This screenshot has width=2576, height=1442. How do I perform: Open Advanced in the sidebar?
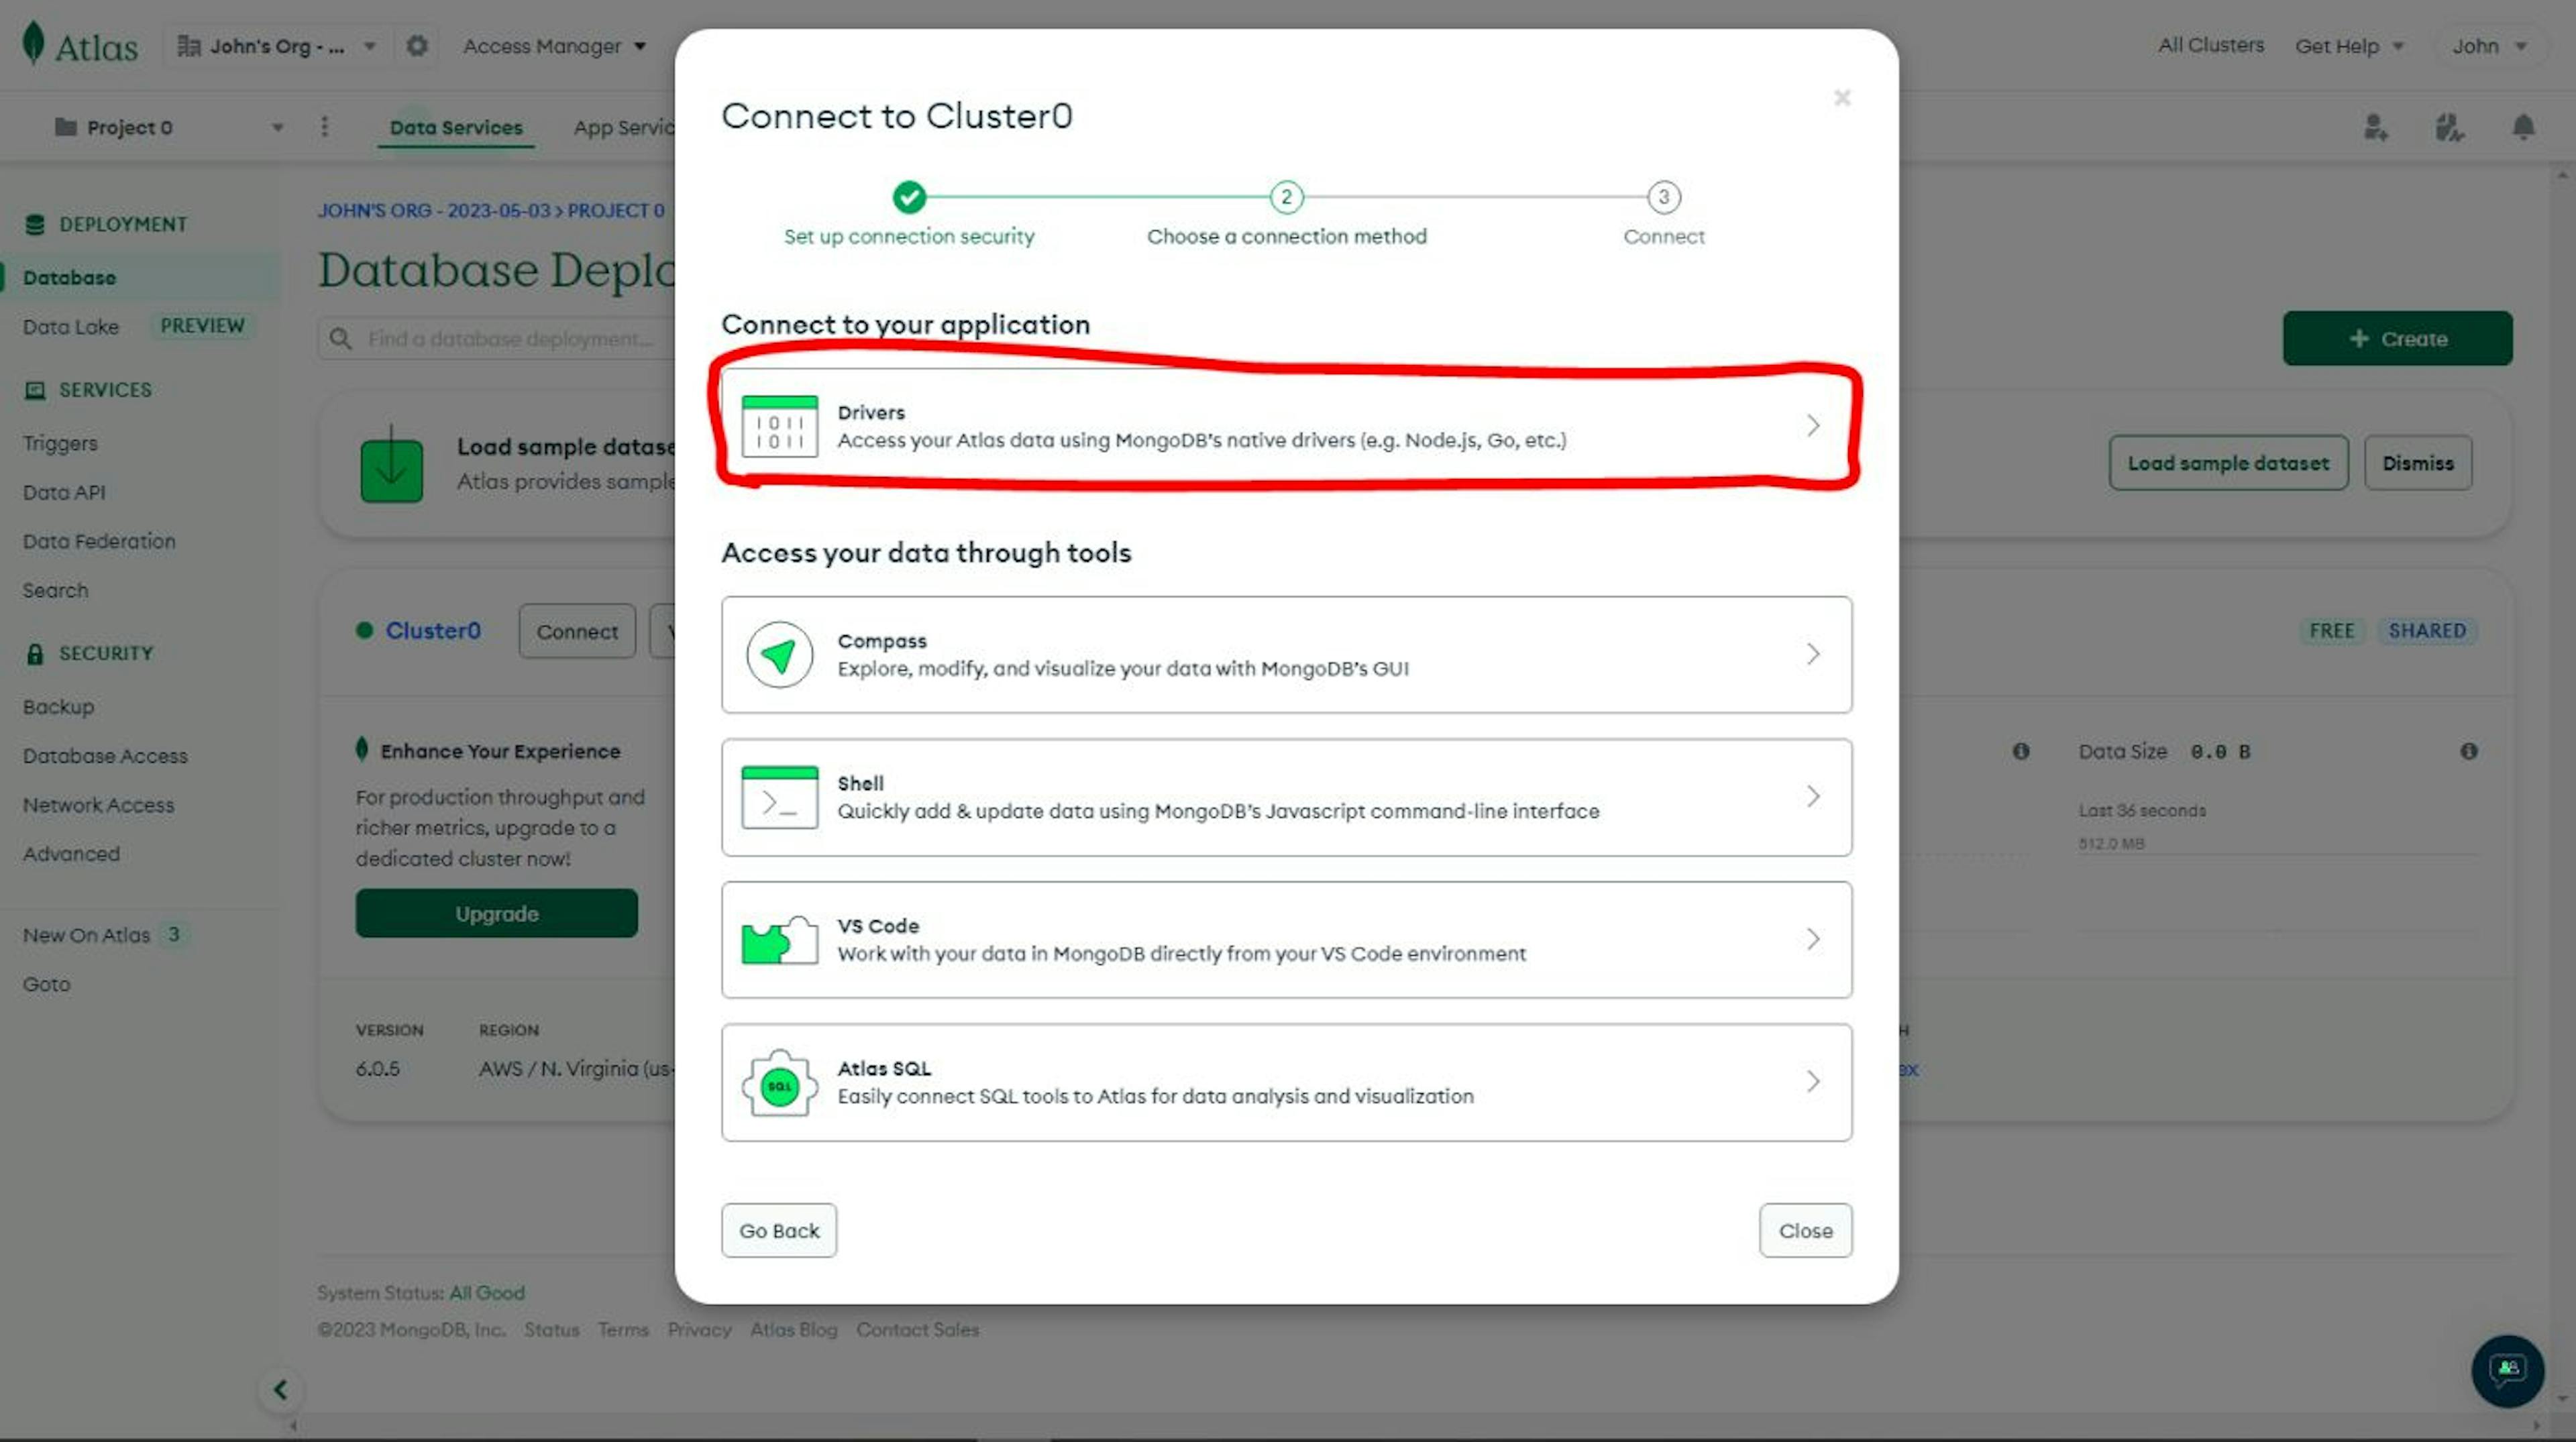click(x=71, y=854)
